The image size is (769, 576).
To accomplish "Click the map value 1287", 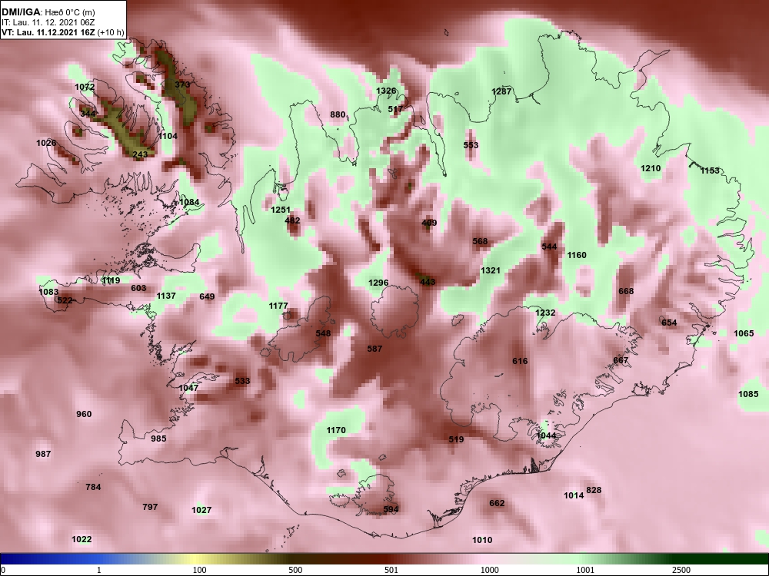I will pyautogui.click(x=501, y=91).
